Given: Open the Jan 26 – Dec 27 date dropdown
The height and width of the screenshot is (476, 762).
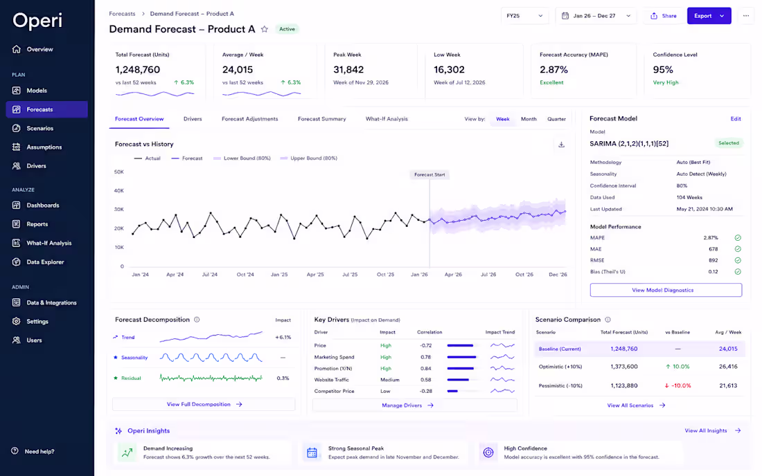Looking at the screenshot, I should [596, 16].
